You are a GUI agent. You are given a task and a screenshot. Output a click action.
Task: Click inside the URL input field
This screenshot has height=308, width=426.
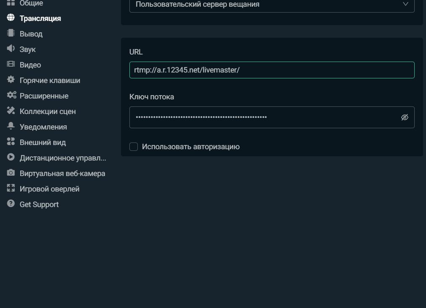(x=272, y=70)
